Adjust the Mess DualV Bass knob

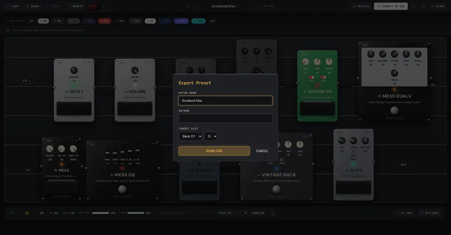[406, 54]
